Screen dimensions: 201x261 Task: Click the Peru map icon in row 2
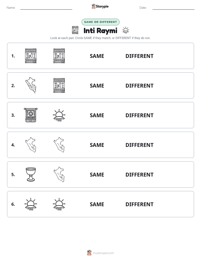pos(31,85)
